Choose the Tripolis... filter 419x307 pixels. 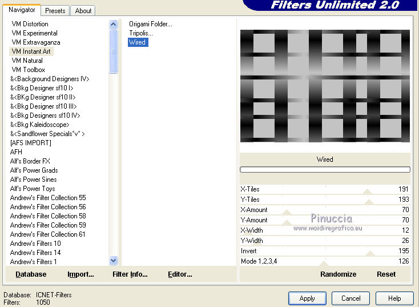[x=141, y=33]
